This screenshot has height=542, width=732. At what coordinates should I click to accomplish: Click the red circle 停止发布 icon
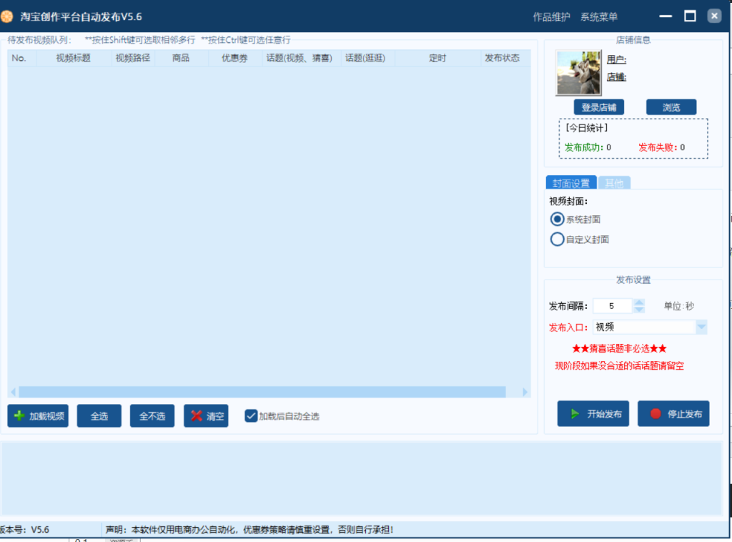click(x=656, y=413)
